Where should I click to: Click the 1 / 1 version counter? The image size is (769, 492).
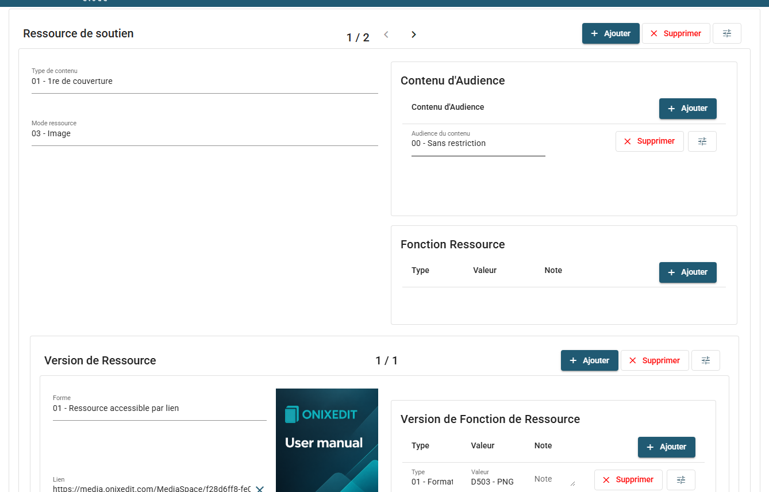coord(386,360)
